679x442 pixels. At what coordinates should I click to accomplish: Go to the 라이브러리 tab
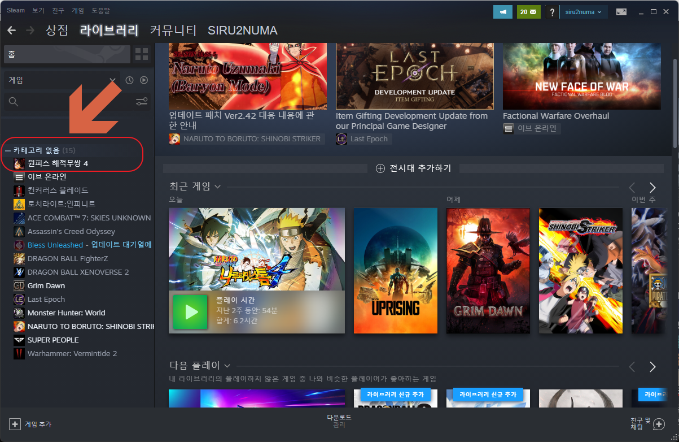109,30
